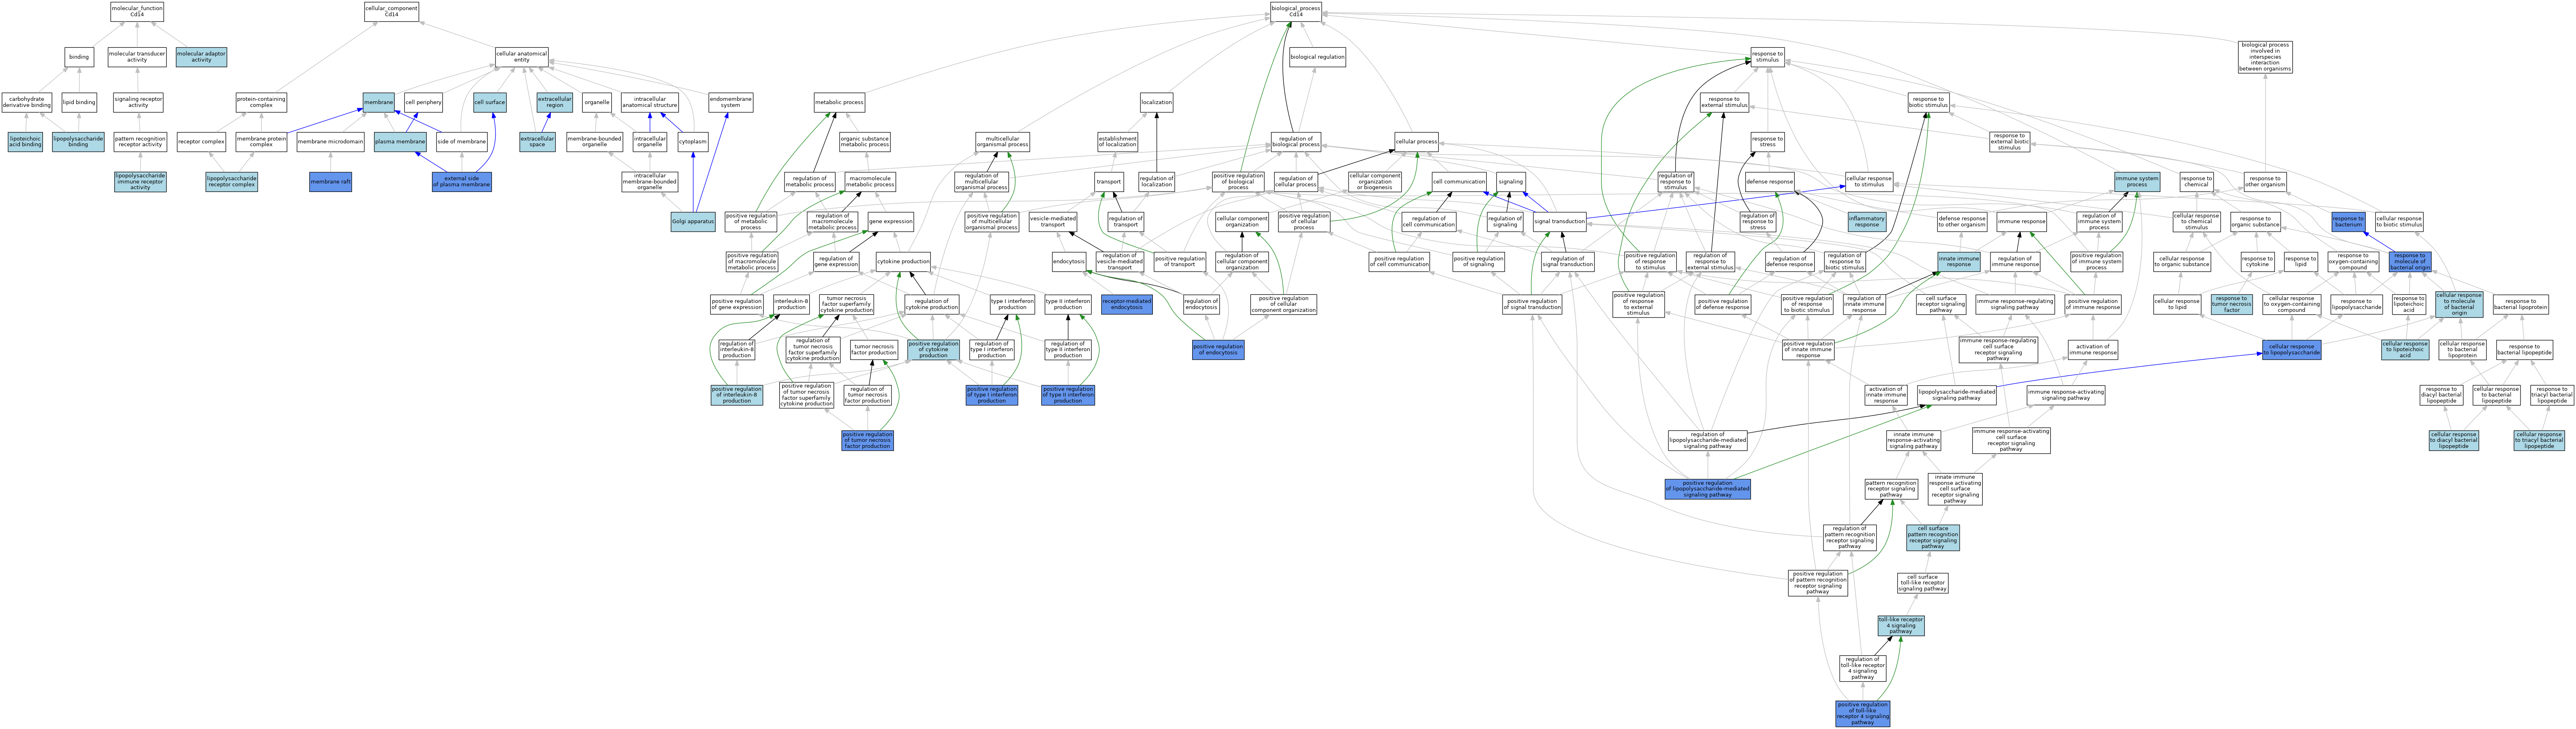Image resolution: width=2576 pixels, height=729 pixels.
Task: Select the 'membrane raft' node
Action: pyautogui.click(x=330, y=182)
